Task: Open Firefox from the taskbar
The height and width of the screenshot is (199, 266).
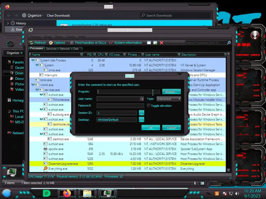Action: (x=67, y=193)
